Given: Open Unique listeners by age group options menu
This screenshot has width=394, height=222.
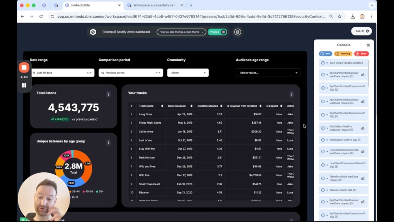Looking at the screenshot, I should click(x=108, y=142).
